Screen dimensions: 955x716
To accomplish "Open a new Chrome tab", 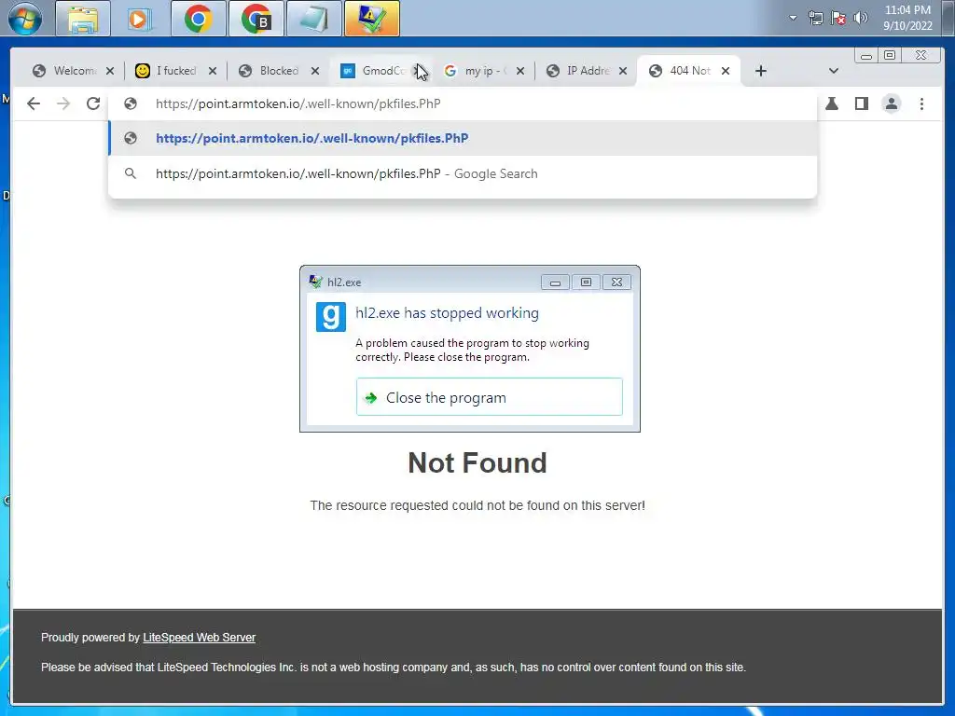I will 760,71.
